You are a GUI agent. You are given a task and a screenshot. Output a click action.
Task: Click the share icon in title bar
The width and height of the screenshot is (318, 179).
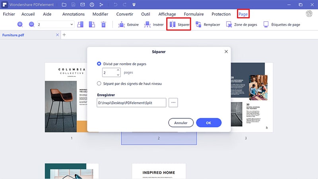click(101, 4)
